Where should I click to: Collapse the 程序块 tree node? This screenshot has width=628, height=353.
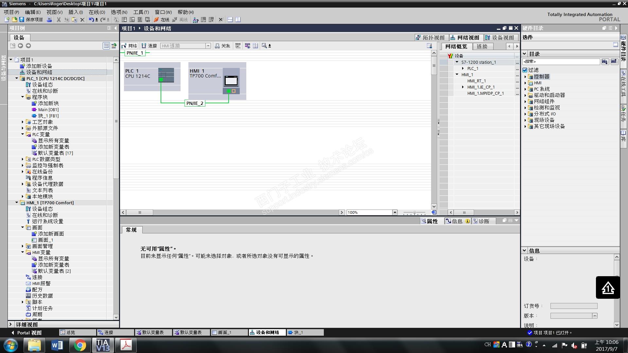[x=23, y=97]
